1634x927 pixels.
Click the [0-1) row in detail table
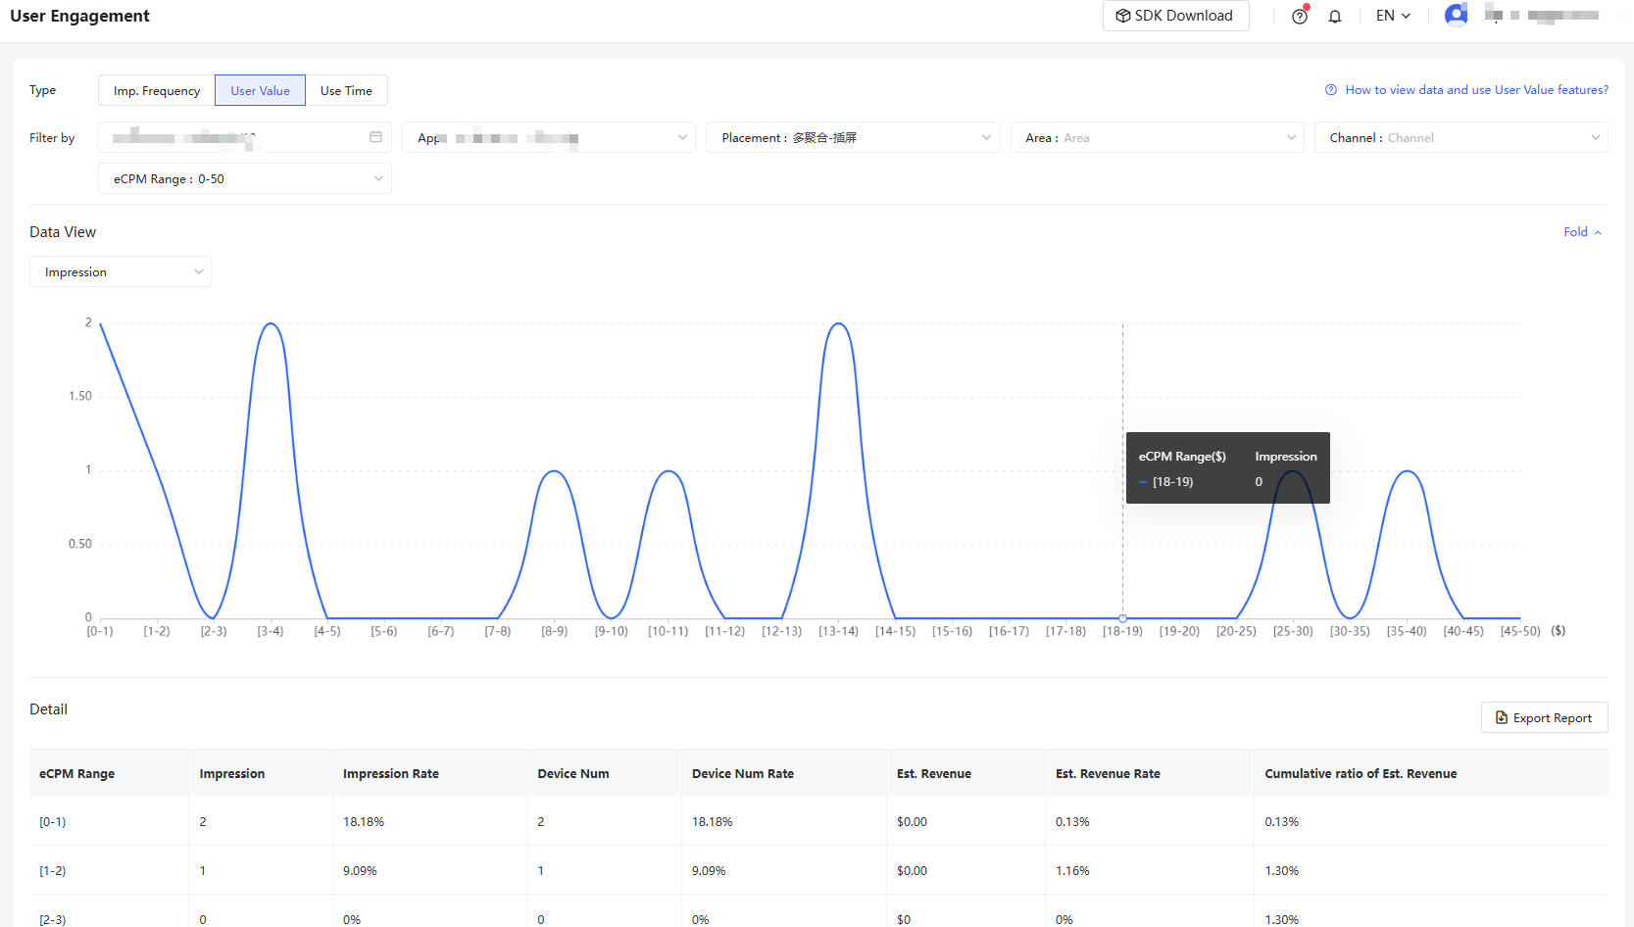[x=818, y=821]
